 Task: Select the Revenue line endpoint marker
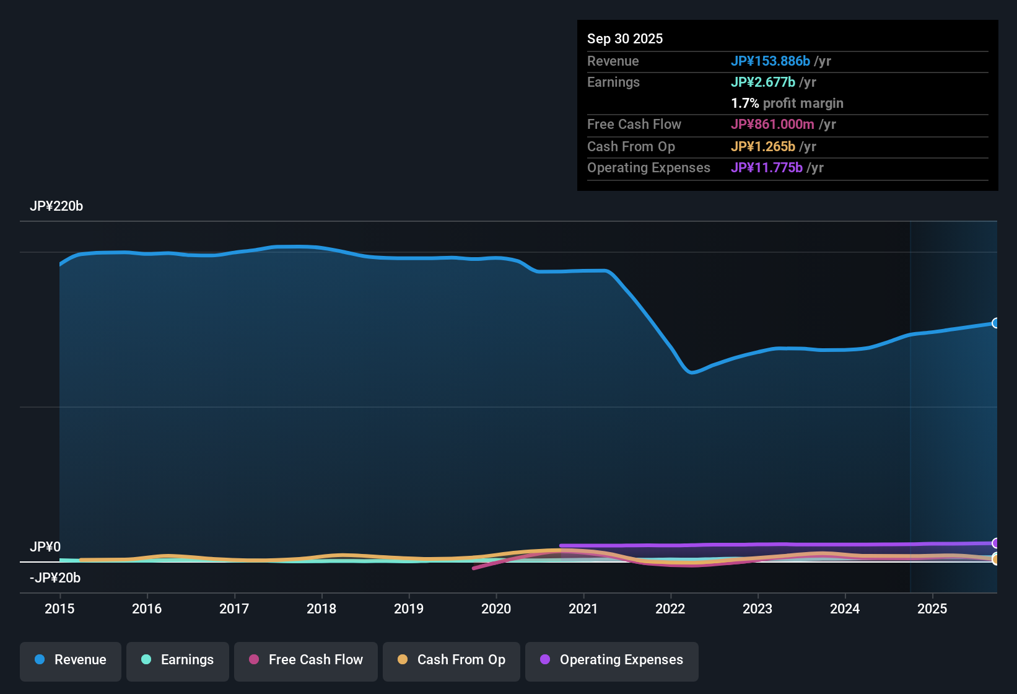tap(996, 323)
